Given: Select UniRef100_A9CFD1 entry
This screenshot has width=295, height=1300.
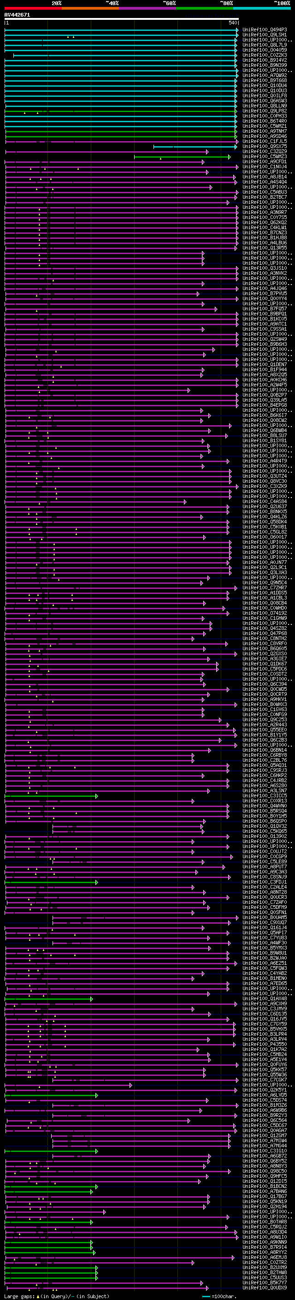Looking at the screenshot, I should 265,161.
